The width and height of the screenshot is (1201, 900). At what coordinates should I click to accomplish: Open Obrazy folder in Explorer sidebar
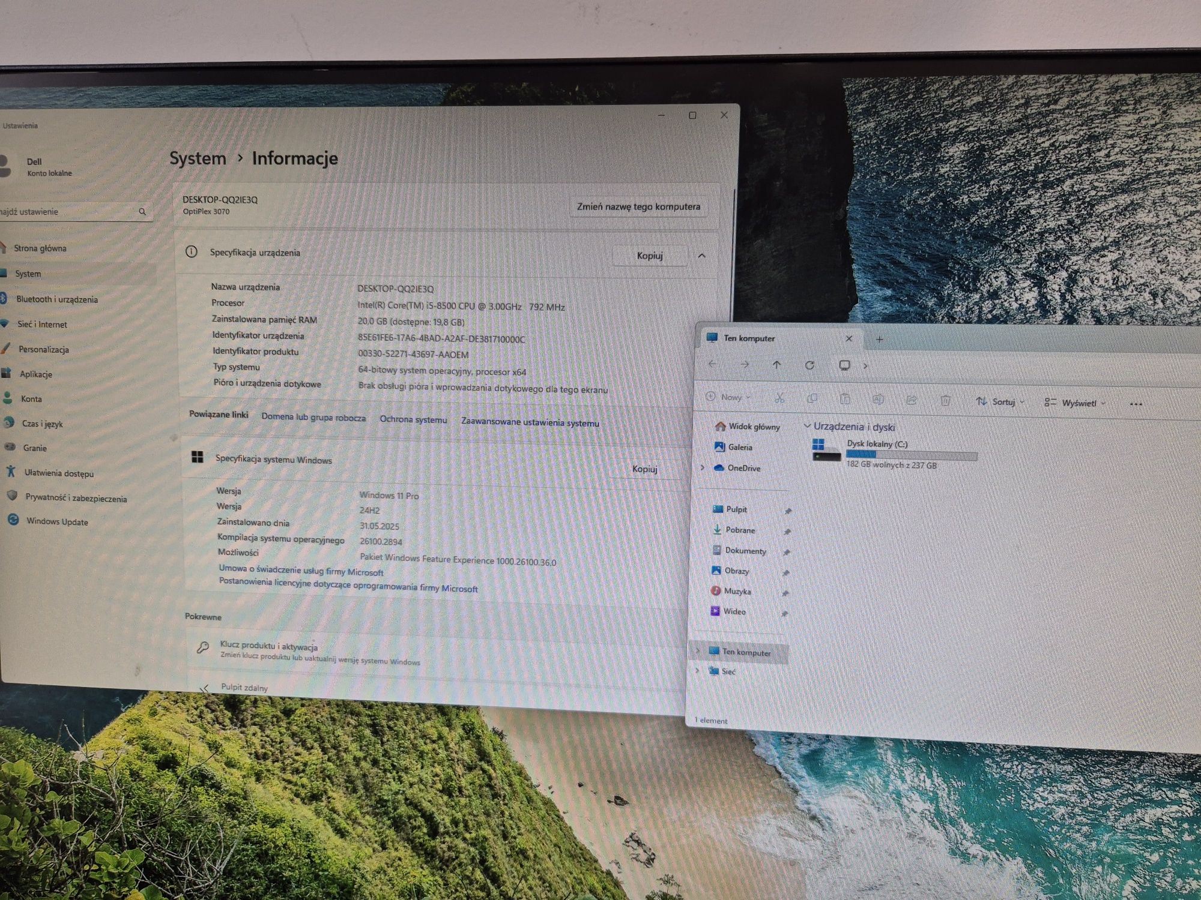[x=730, y=570]
